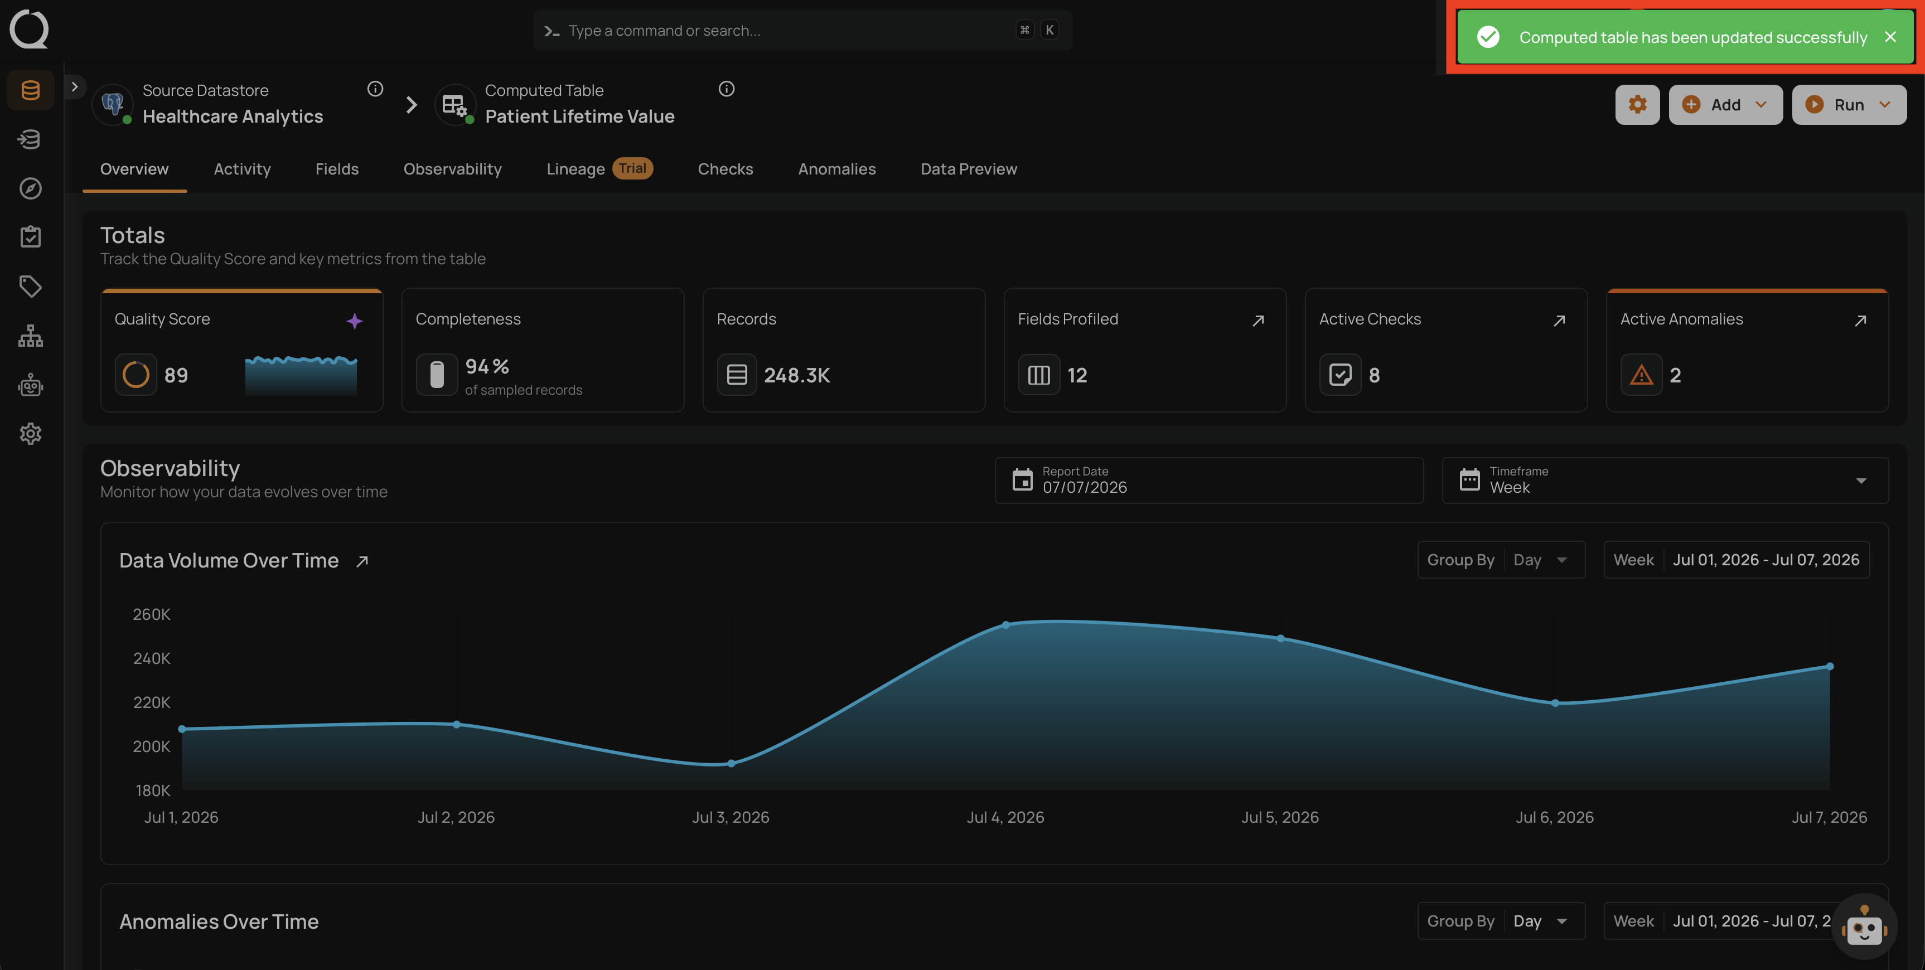Dismiss the success notification toast
Screen dimensions: 1925x970
point(1890,37)
